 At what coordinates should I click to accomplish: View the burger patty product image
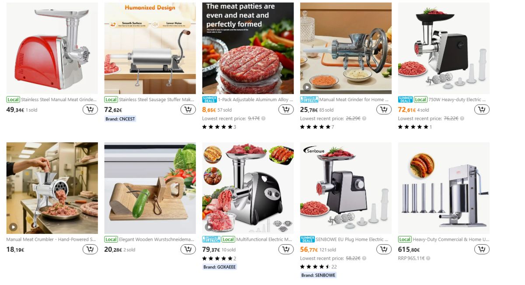coord(248,48)
